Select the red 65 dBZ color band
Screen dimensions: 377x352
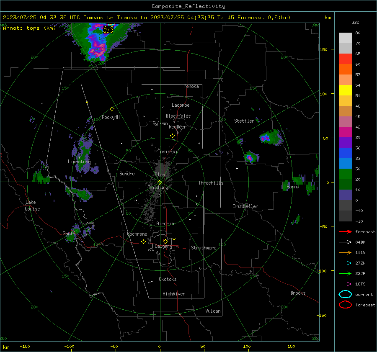tap(345, 59)
